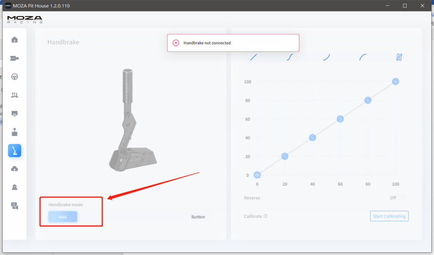Screen dimensions: 434x255
Task: Select Axis handbrake mode
Action: 63,217
